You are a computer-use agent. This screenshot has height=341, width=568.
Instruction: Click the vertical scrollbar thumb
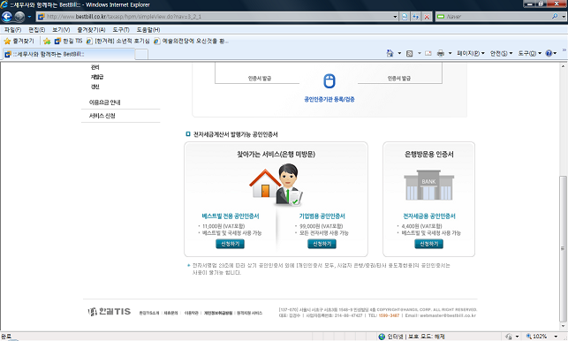point(563,248)
